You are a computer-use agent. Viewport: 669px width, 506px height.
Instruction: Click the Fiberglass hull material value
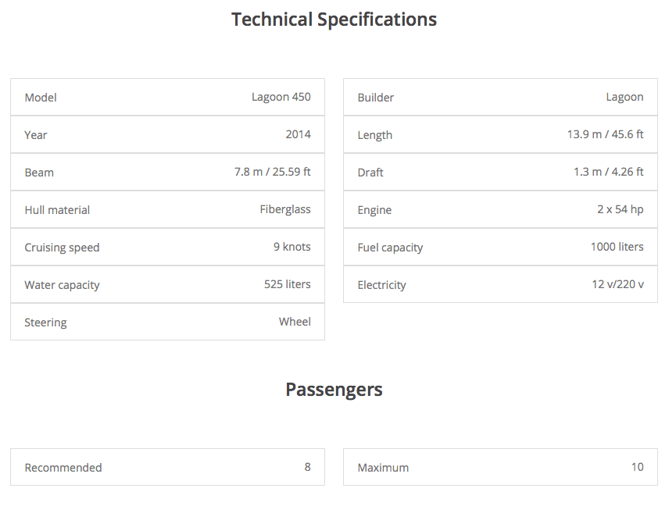coord(285,209)
